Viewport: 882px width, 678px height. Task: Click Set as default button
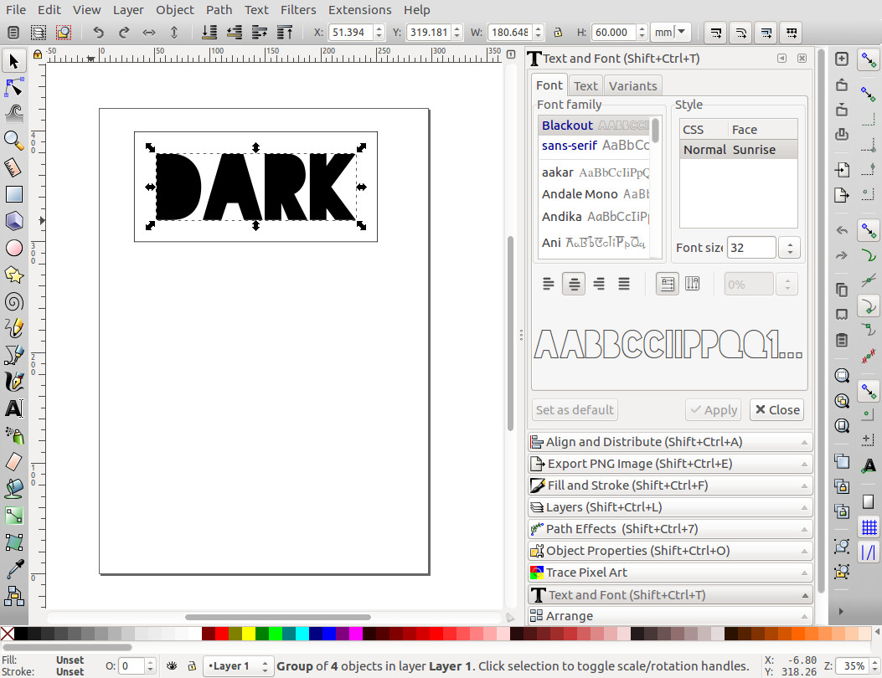point(575,410)
